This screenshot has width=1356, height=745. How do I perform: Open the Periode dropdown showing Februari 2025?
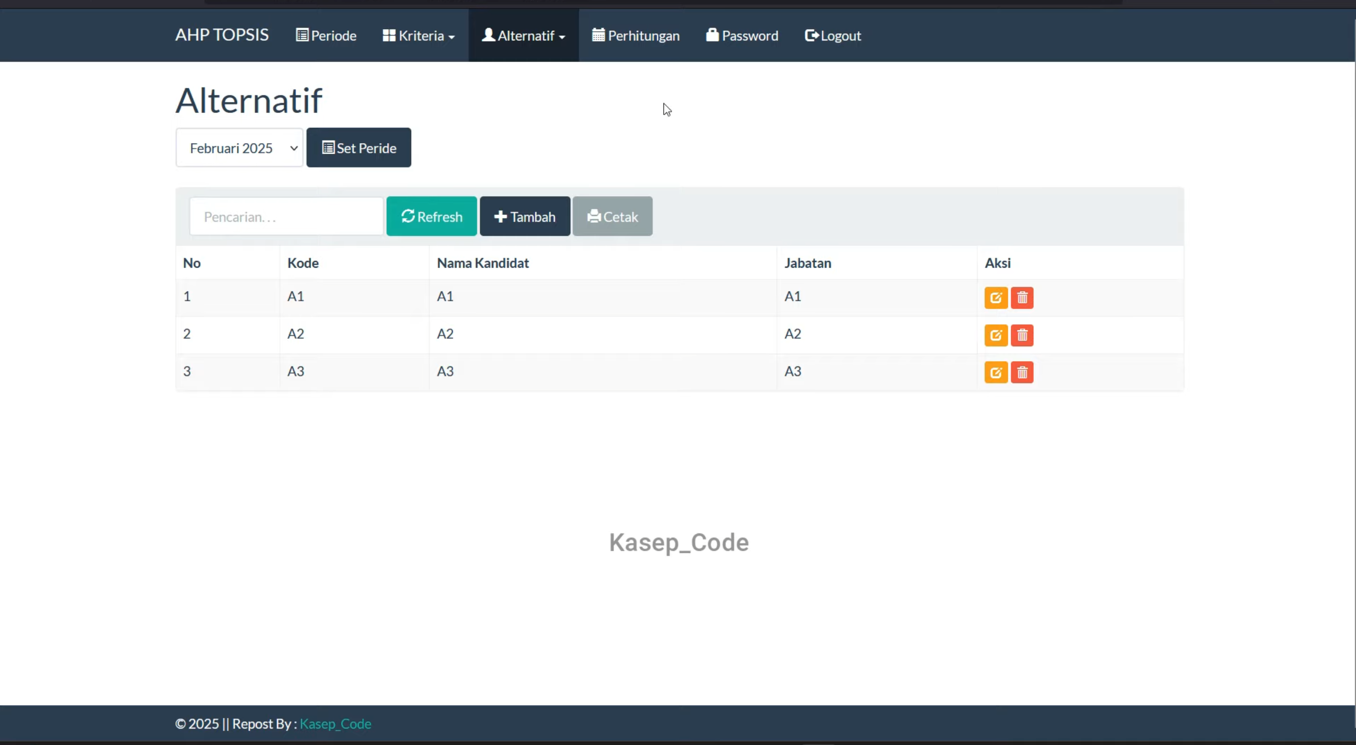coord(239,148)
